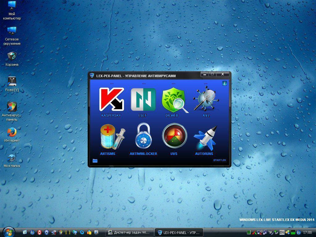Launch the AVZ utility icon
Viewport: 316px width, 237px height.
pos(206,99)
